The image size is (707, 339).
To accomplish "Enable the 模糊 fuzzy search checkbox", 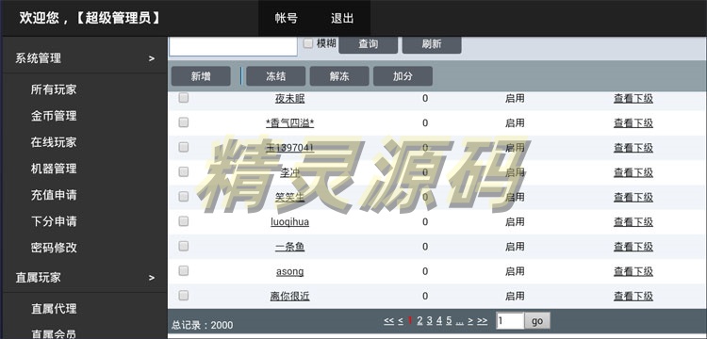I will pos(308,43).
